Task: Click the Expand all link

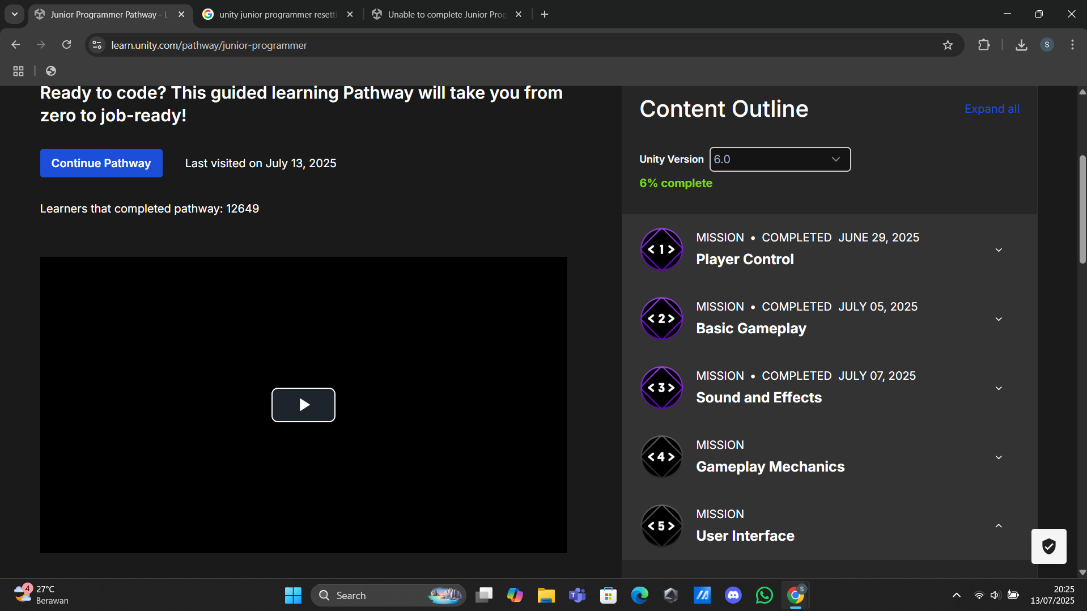Action: [x=992, y=108]
